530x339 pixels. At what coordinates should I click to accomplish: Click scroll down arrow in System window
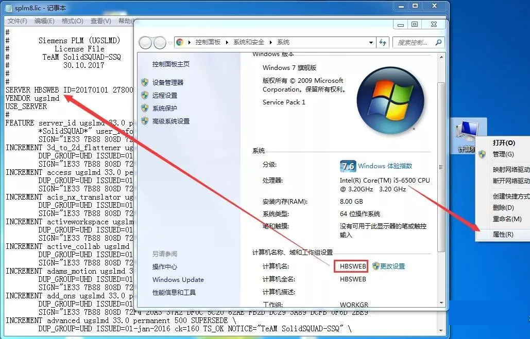441,303
